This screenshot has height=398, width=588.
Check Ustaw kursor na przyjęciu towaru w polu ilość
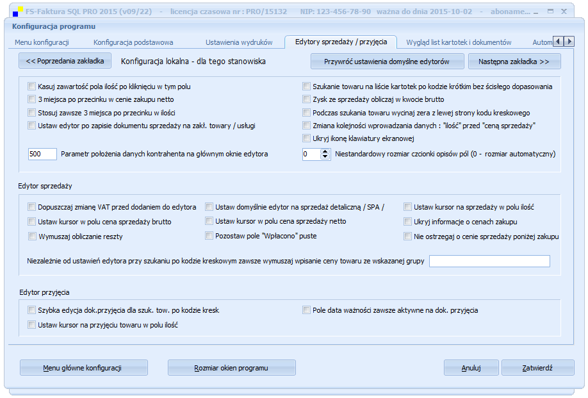point(31,325)
